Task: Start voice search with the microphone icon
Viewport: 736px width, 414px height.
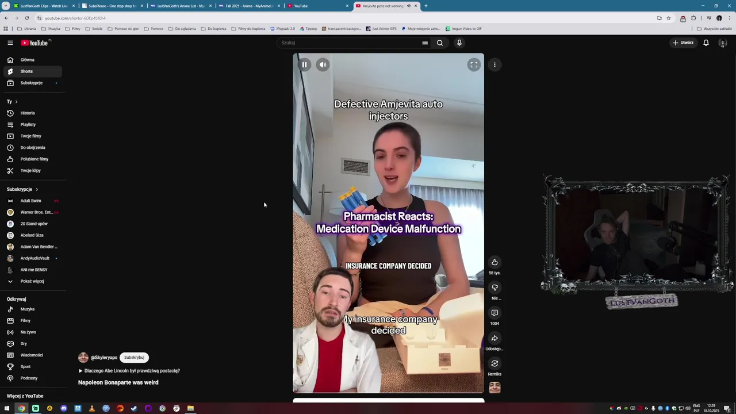Action: pos(459,43)
